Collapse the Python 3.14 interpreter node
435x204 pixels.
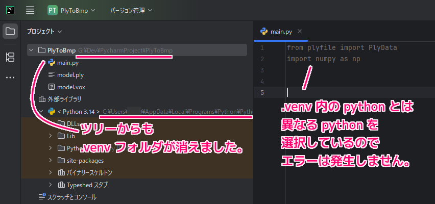41,112
